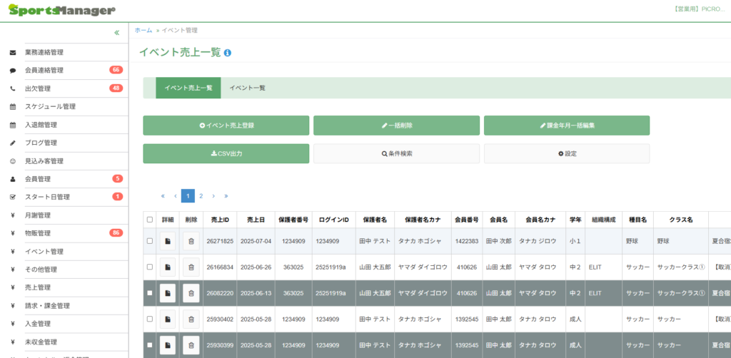
Task: Check the row checkbox for 売上ID 25930402
Action: [150, 319]
